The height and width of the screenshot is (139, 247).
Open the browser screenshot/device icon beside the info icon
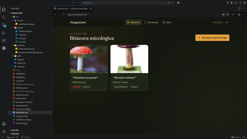coord(223,14)
